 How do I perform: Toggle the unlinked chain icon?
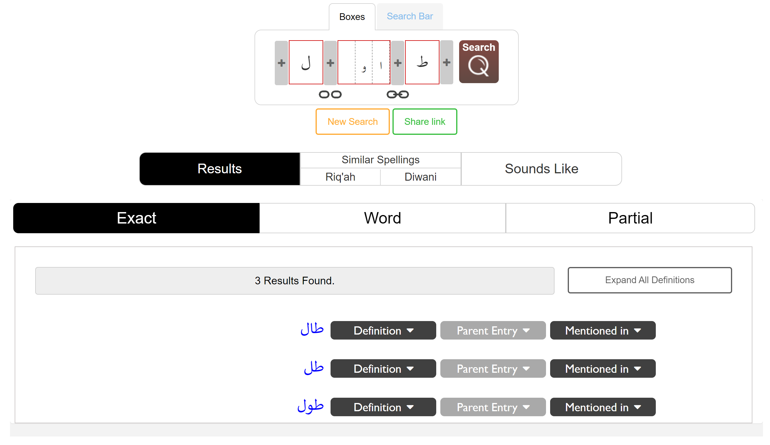coord(330,95)
